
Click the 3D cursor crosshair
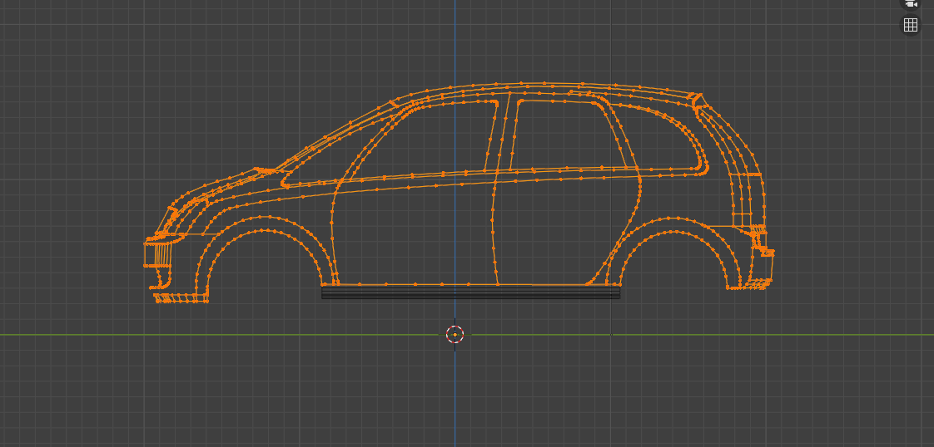pos(455,335)
